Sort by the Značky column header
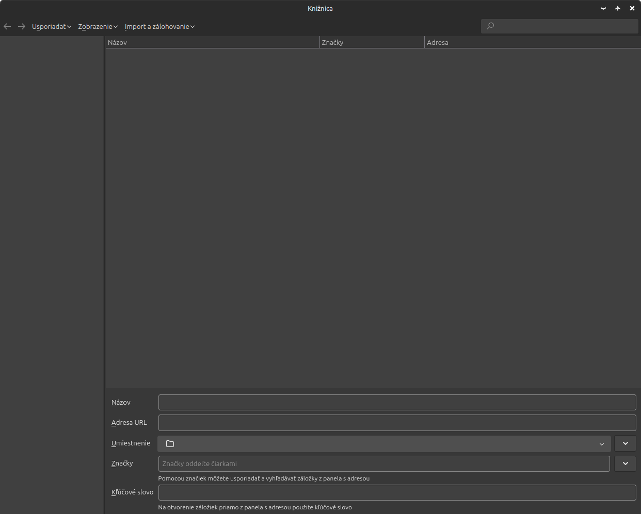Image resolution: width=641 pixels, height=514 pixels. 372,42
